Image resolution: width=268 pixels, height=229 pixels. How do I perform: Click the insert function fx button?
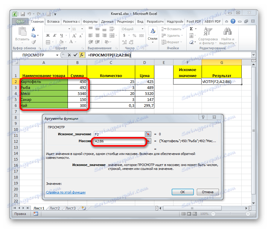tap(82, 55)
